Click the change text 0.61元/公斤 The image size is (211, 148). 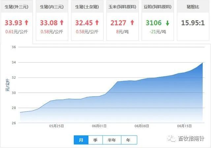point(16,32)
